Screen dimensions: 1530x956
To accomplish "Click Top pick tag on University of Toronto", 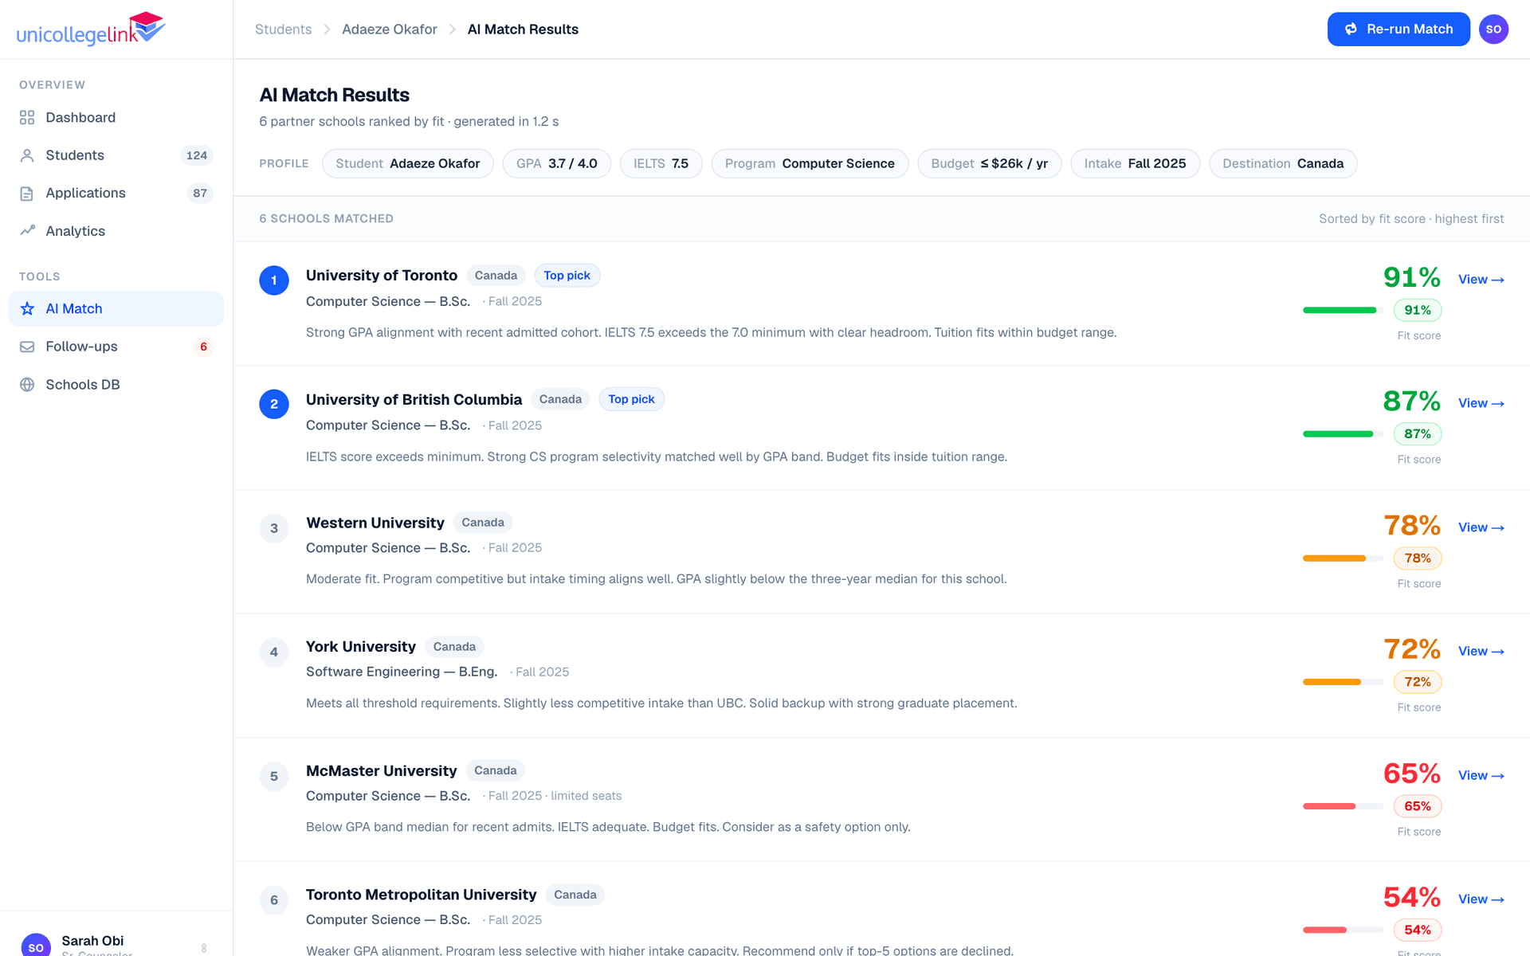I will [x=567, y=276].
